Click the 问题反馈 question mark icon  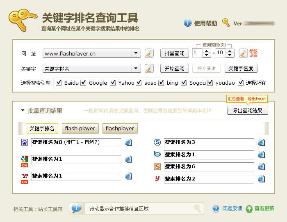pos(216,208)
